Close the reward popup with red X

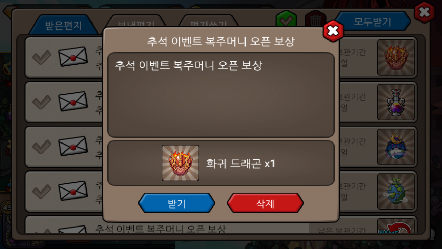(333, 31)
